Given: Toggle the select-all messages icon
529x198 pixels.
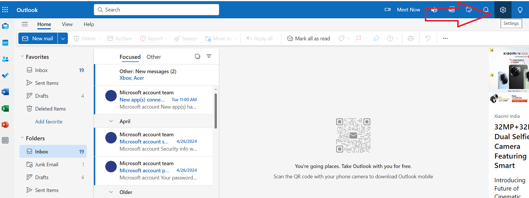Looking at the screenshot, I should 197,56.
